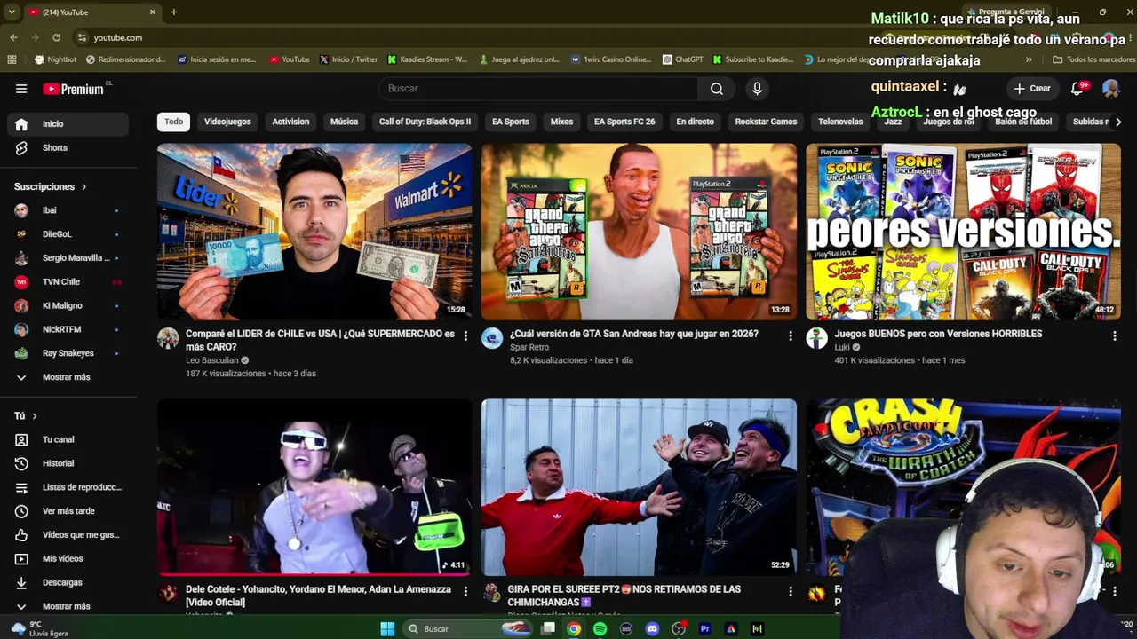Open options for Gira por el Sureee video
This screenshot has height=639, width=1137.
pyautogui.click(x=790, y=591)
